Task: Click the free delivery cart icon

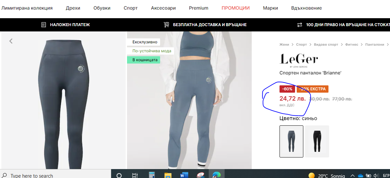Action: coord(166,24)
